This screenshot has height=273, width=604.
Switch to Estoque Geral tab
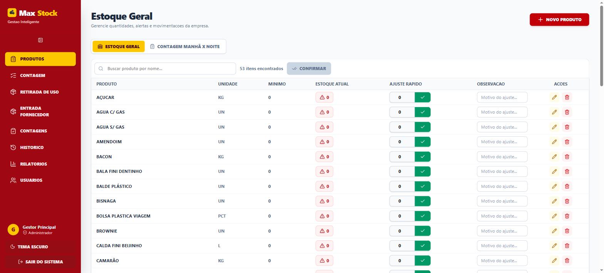[119, 47]
